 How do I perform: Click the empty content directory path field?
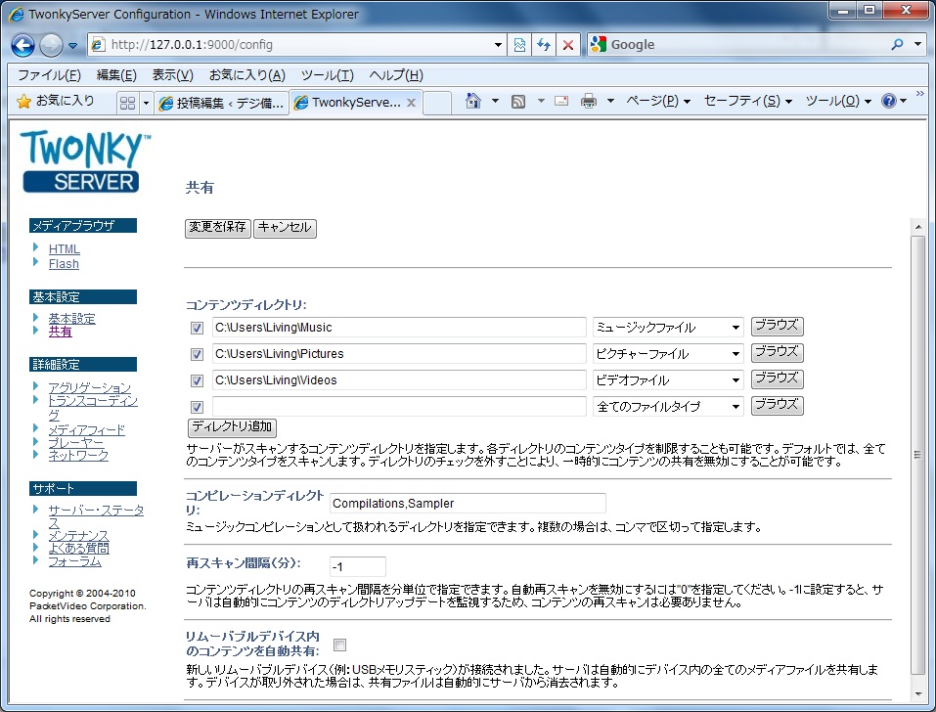[x=399, y=407]
